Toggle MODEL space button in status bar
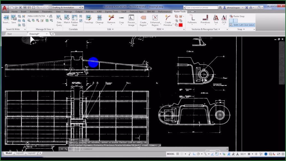Screen dimensions: 286x161 (171, 154)
